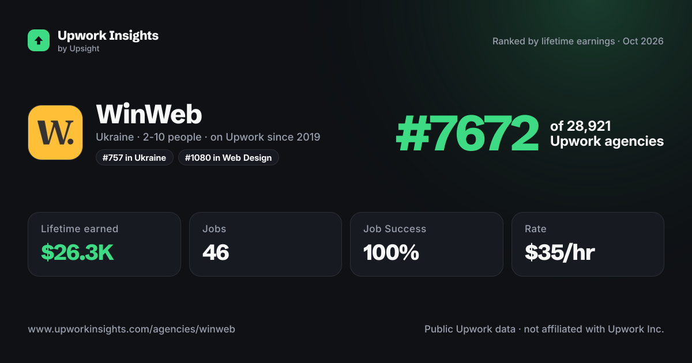Click the 'of 28,921 Upwork agencies' text
The width and height of the screenshot is (692, 363).
(x=607, y=134)
